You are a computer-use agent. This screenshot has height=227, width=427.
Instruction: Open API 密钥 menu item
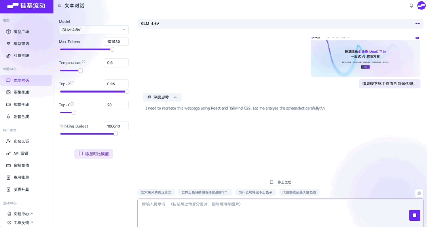click(x=26, y=154)
